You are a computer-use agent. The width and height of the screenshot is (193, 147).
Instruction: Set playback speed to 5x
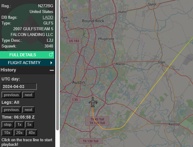coord(29,124)
